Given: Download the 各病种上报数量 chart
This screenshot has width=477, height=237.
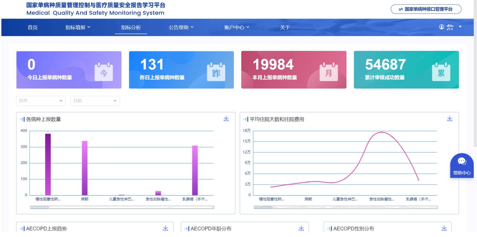Looking at the screenshot, I should coord(226,119).
